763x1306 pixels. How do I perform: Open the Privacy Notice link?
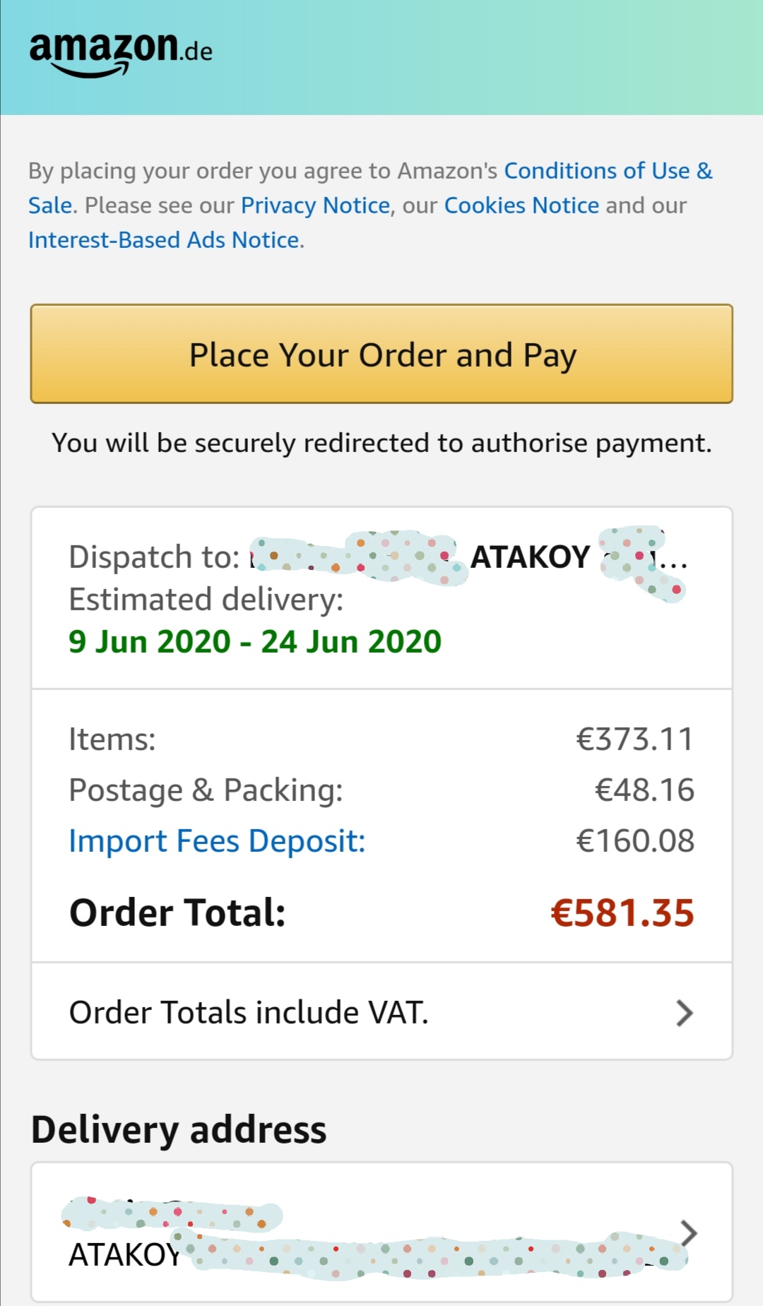click(x=315, y=206)
